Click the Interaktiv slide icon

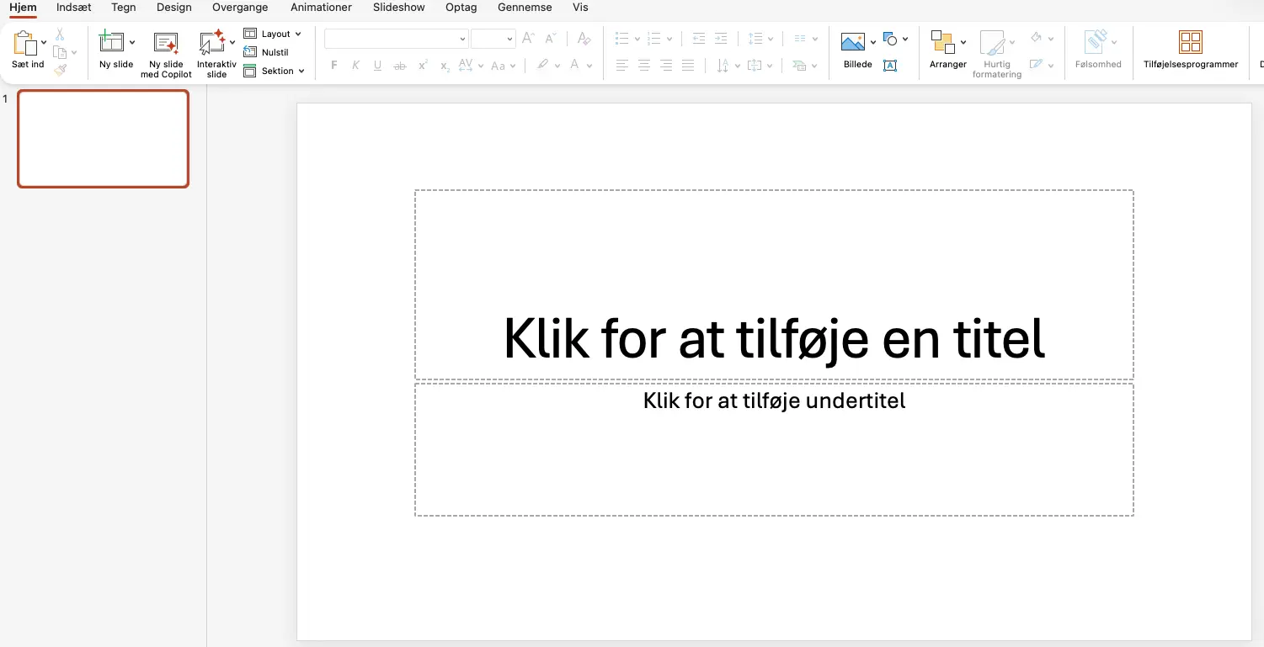(x=212, y=43)
